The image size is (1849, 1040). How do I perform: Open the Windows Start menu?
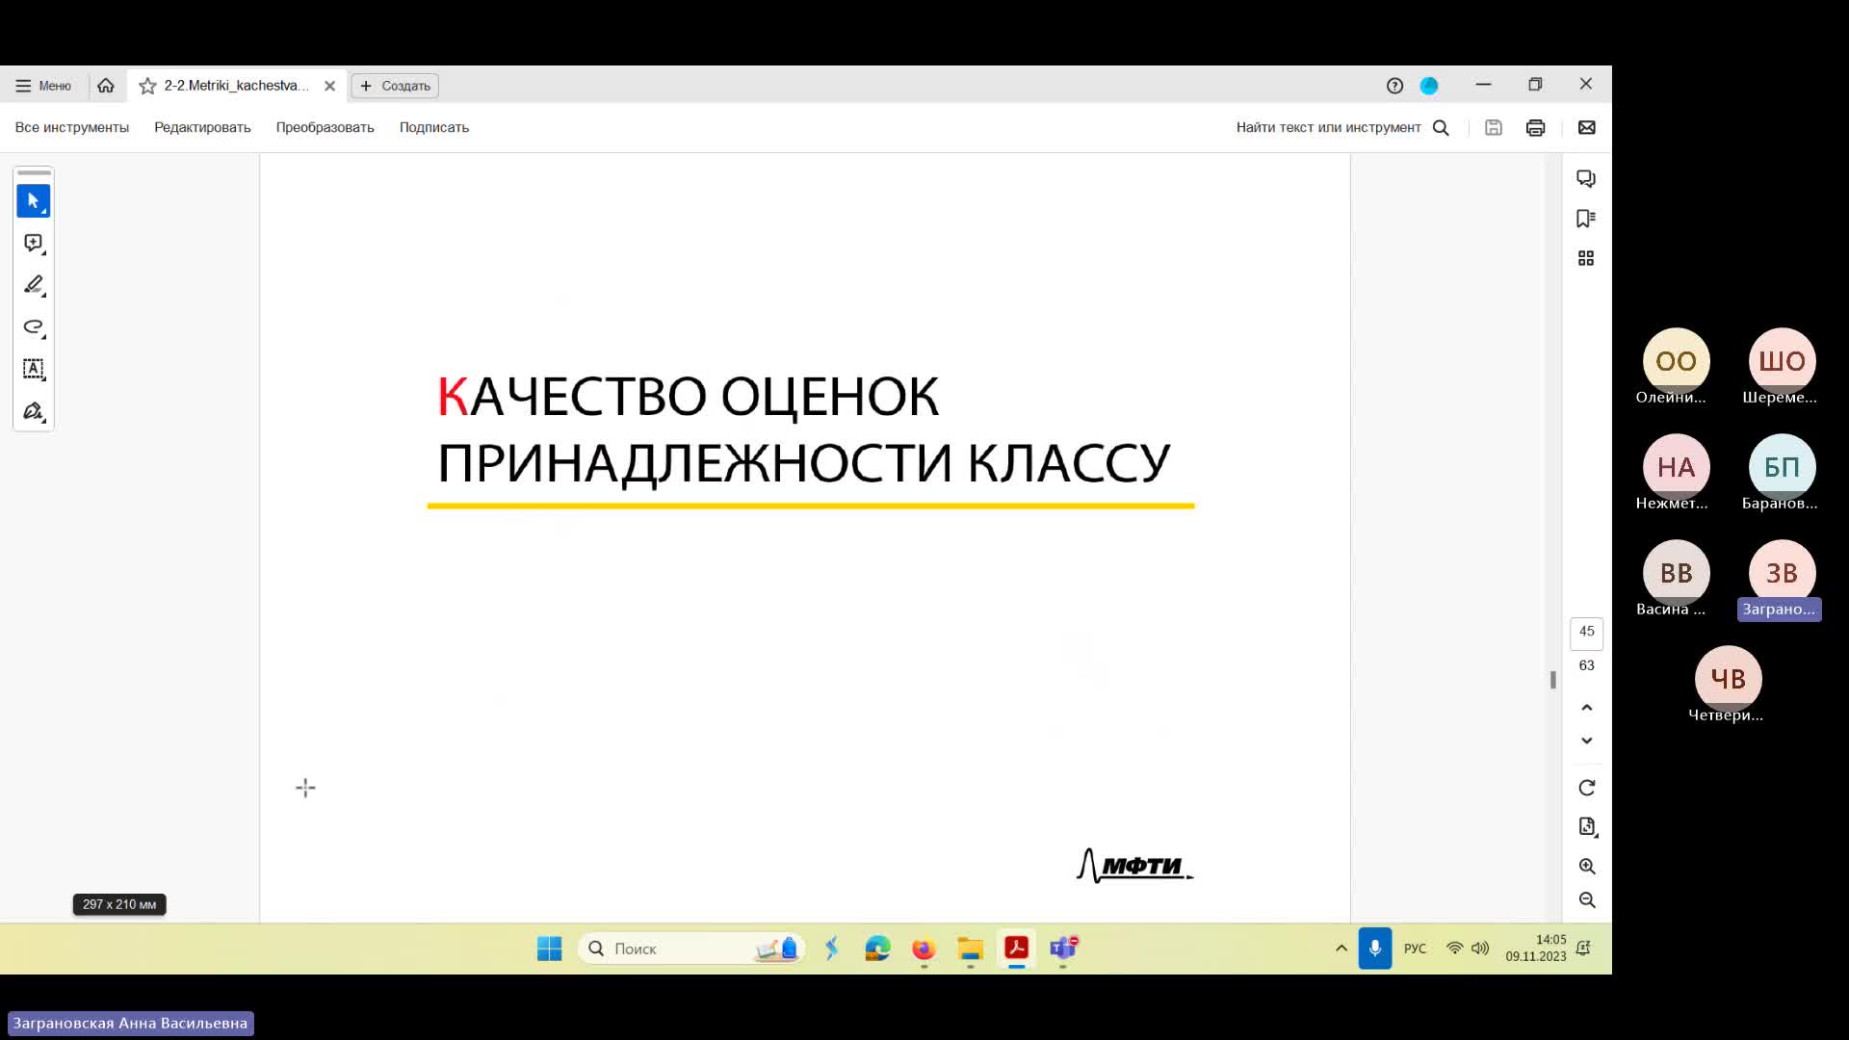(x=550, y=949)
